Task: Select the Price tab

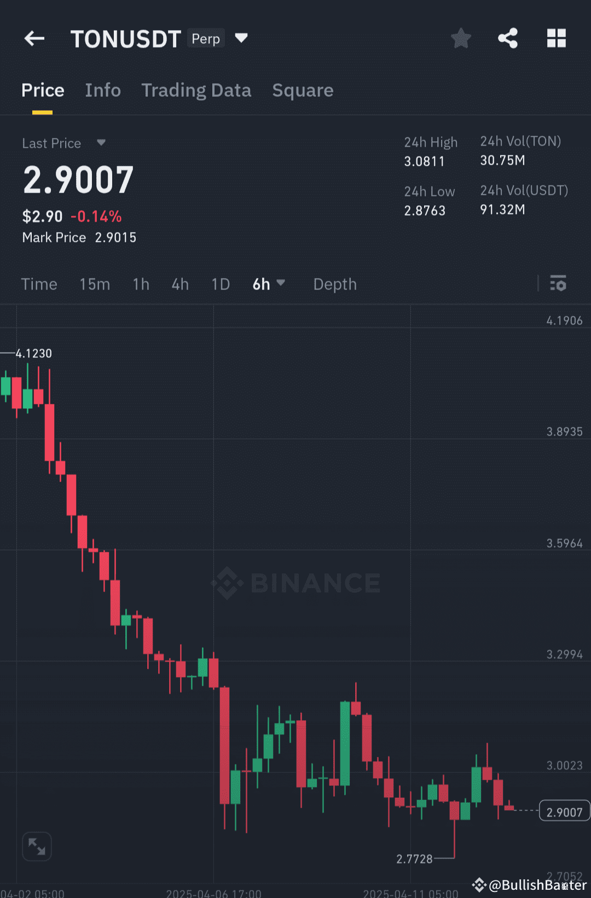Action: (43, 90)
